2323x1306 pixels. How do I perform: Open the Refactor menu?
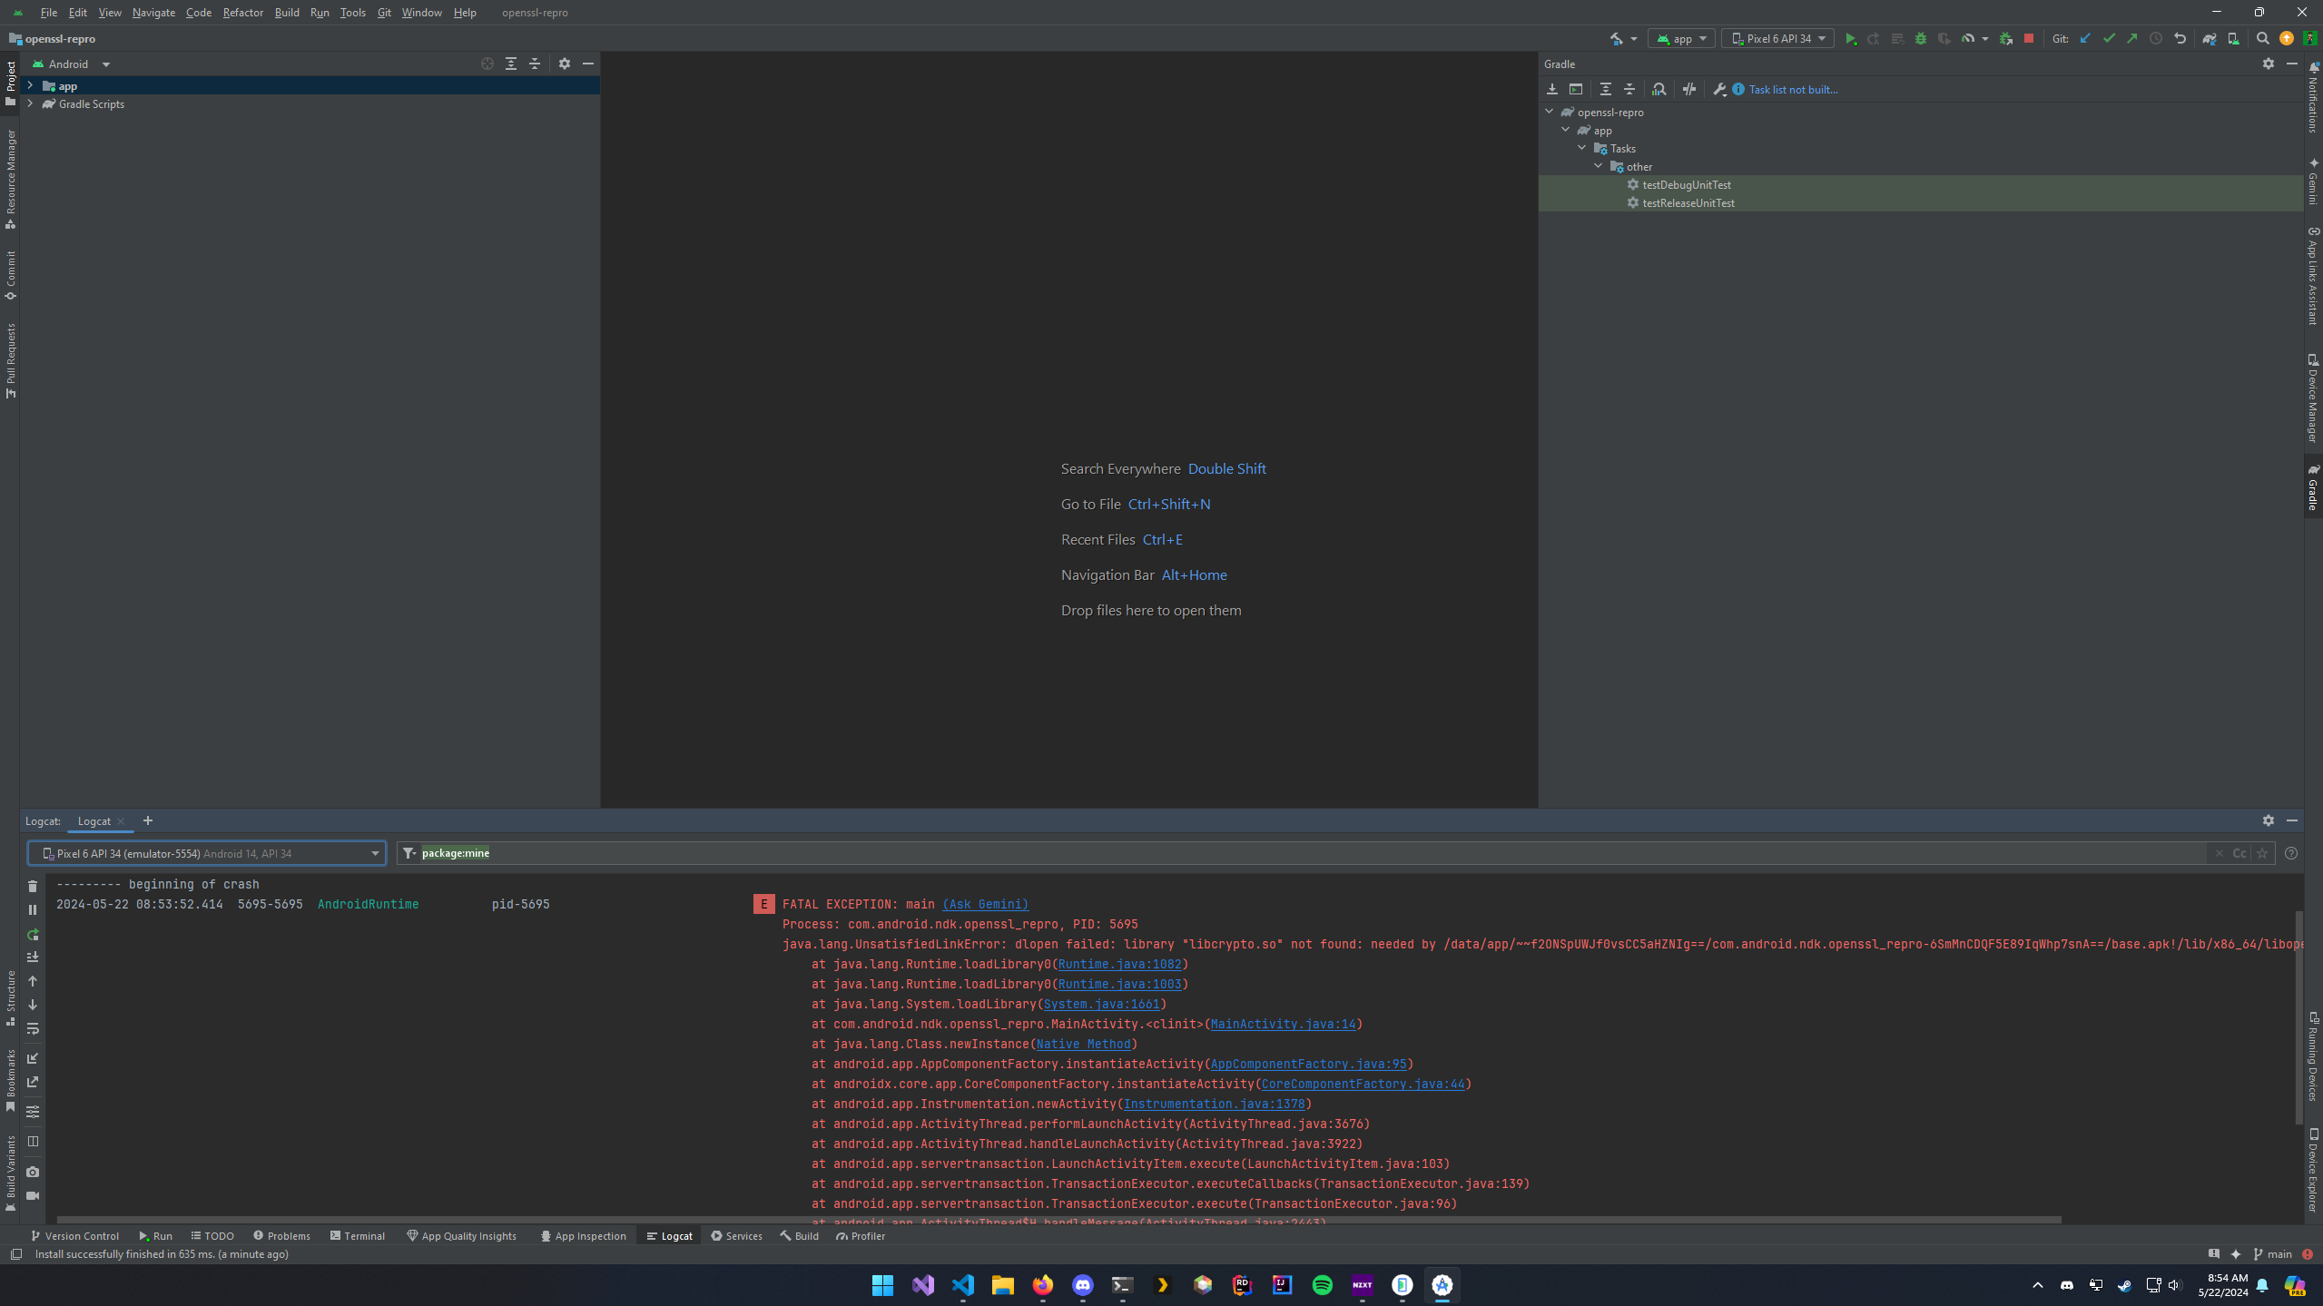click(x=242, y=13)
